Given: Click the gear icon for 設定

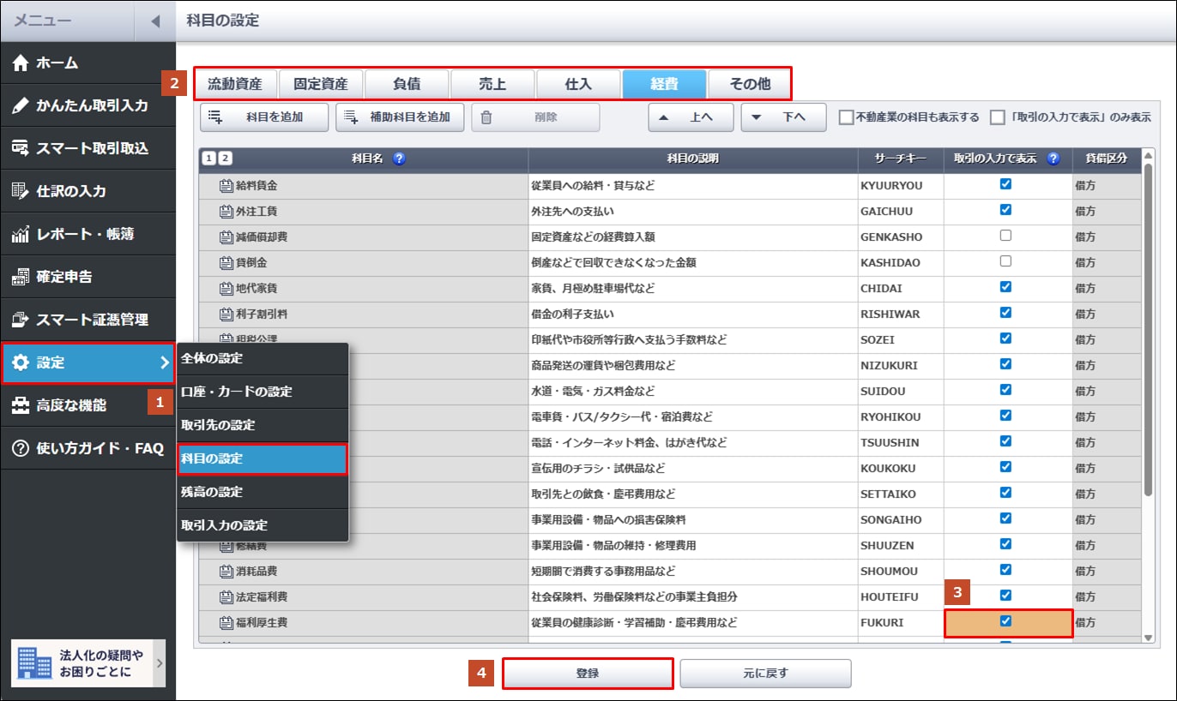Looking at the screenshot, I should tap(21, 362).
